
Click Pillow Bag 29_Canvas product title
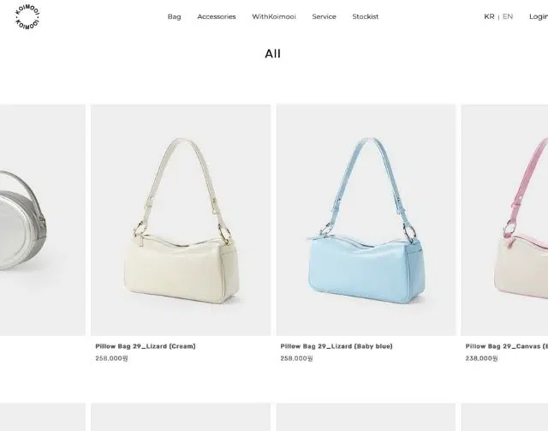(506, 346)
